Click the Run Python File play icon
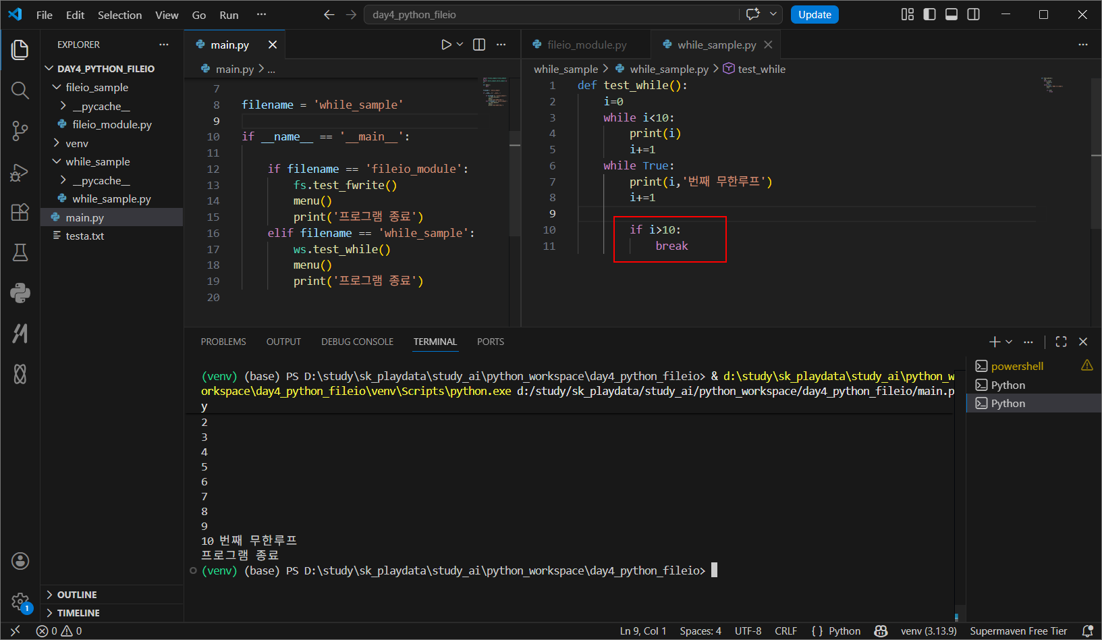Viewport: 1102px width, 640px height. click(446, 45)
